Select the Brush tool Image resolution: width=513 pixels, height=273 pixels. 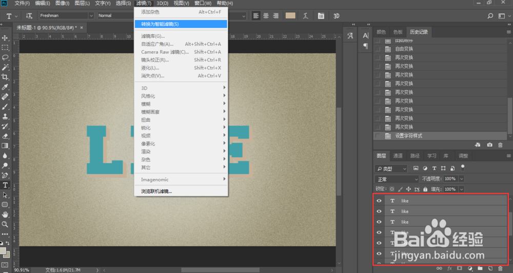[x=5, y=107]
